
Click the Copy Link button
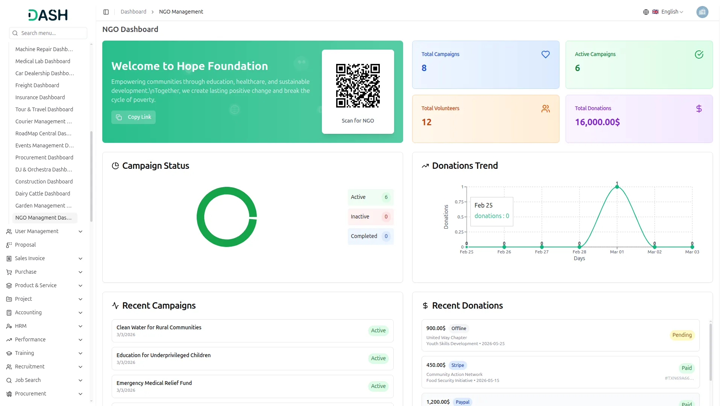click(133, 117)
